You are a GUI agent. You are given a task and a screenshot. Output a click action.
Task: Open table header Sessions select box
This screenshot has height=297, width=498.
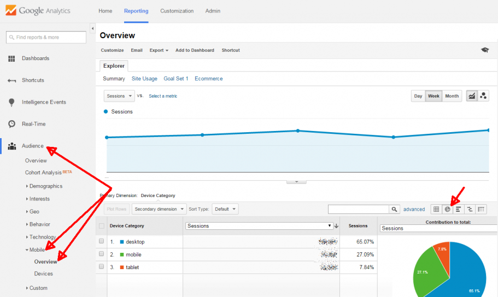point(259,226)
